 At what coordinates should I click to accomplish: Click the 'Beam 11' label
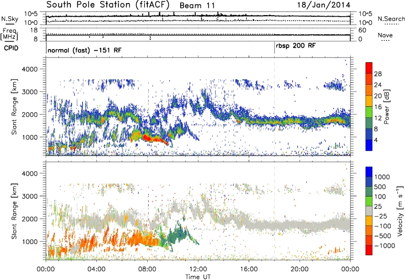(x=197, y=6)
